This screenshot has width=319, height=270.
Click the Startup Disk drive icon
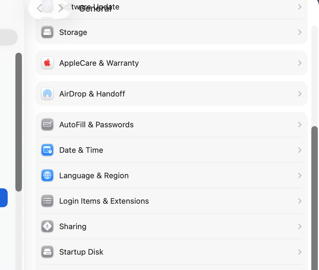[x=47, y=252]
